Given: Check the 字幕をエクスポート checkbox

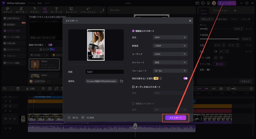Looking at the screenshot, I should click(x=133, y=103).
